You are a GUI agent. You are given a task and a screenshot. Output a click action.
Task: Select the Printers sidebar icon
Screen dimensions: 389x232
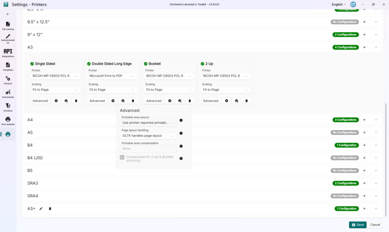pos(8,134)
